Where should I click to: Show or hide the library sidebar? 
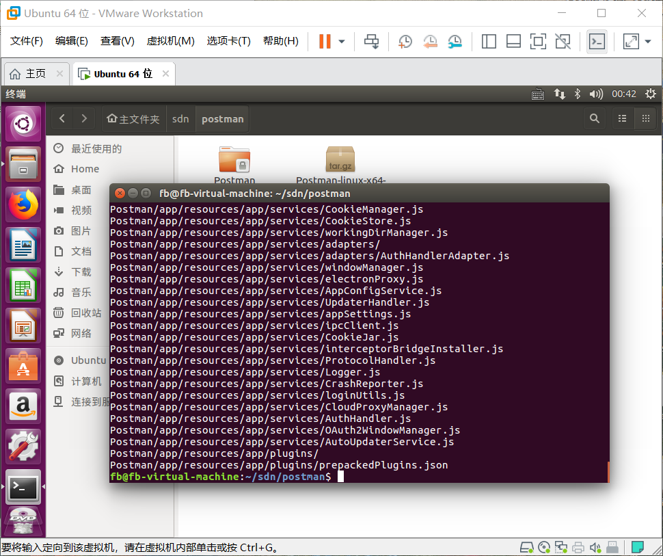click(x=489, y=42)
